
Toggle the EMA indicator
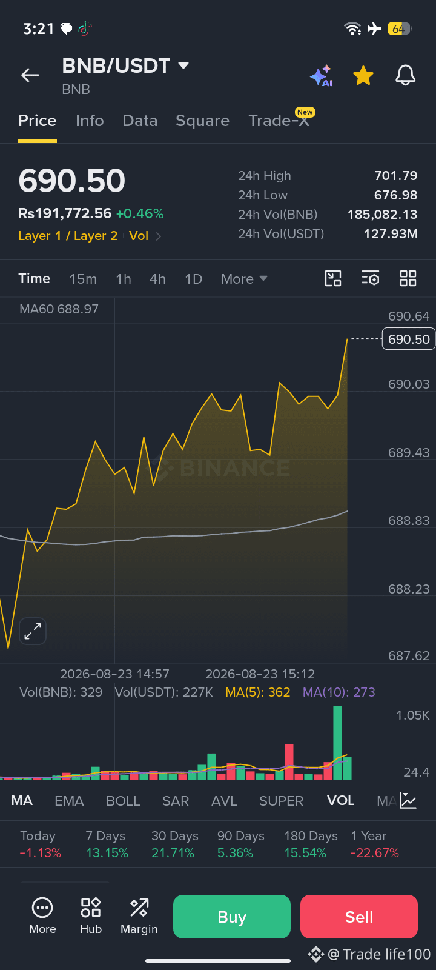pyautogui.click(x=69, y=801)
